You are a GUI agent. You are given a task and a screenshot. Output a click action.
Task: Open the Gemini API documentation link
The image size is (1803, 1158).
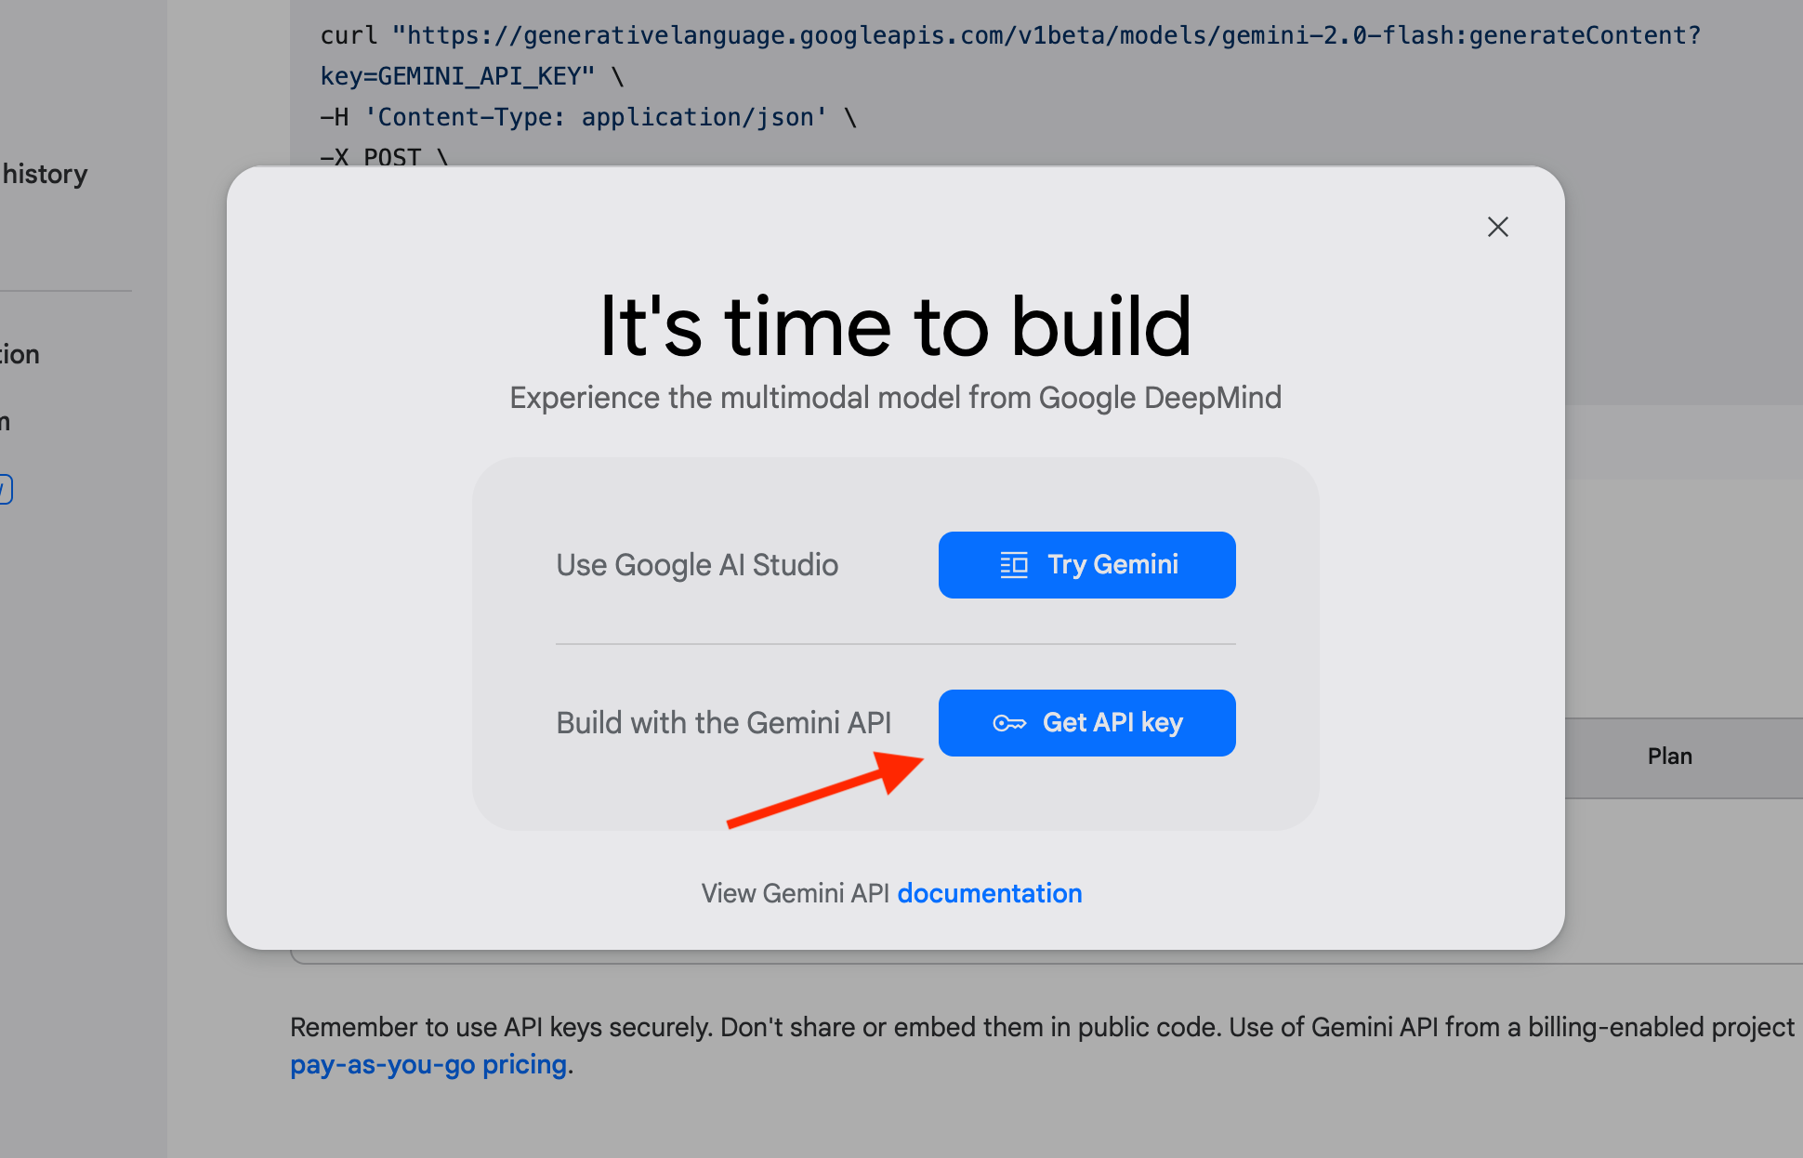pyautogui.click(x=990, y=893)
